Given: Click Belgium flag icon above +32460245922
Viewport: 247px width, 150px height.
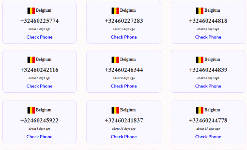Looking at the screenshot, I should (x=31, y=110).
